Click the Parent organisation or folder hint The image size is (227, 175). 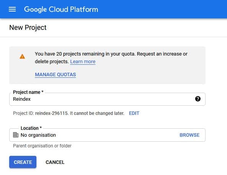(x=42, y=146)
